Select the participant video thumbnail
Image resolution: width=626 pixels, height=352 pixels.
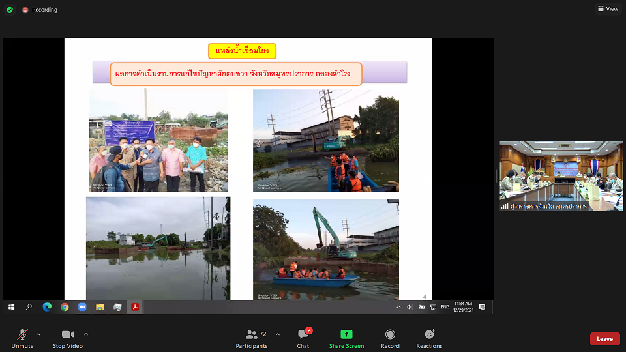561,176
